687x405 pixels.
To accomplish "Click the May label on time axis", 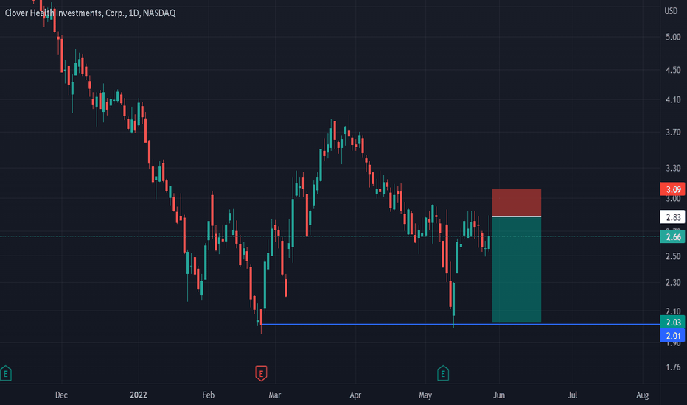I will point(425,395).
